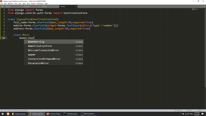Place cursor on full_name field line

pos(53,22)
